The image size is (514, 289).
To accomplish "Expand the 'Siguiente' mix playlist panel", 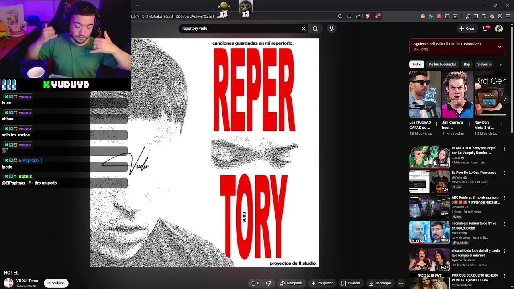I will (x=499, y=47).
